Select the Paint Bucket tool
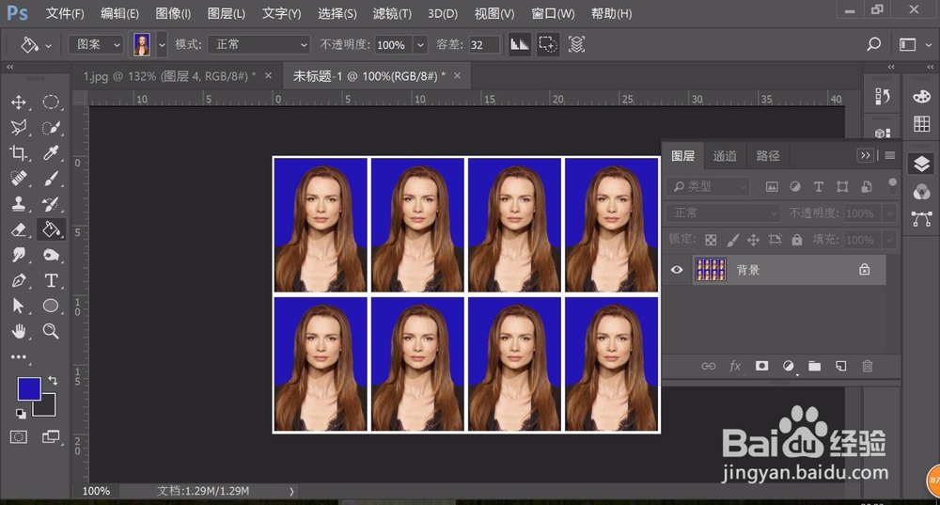Screen dimensions: 940x505 pyautogui.click(x=51, y=229)
